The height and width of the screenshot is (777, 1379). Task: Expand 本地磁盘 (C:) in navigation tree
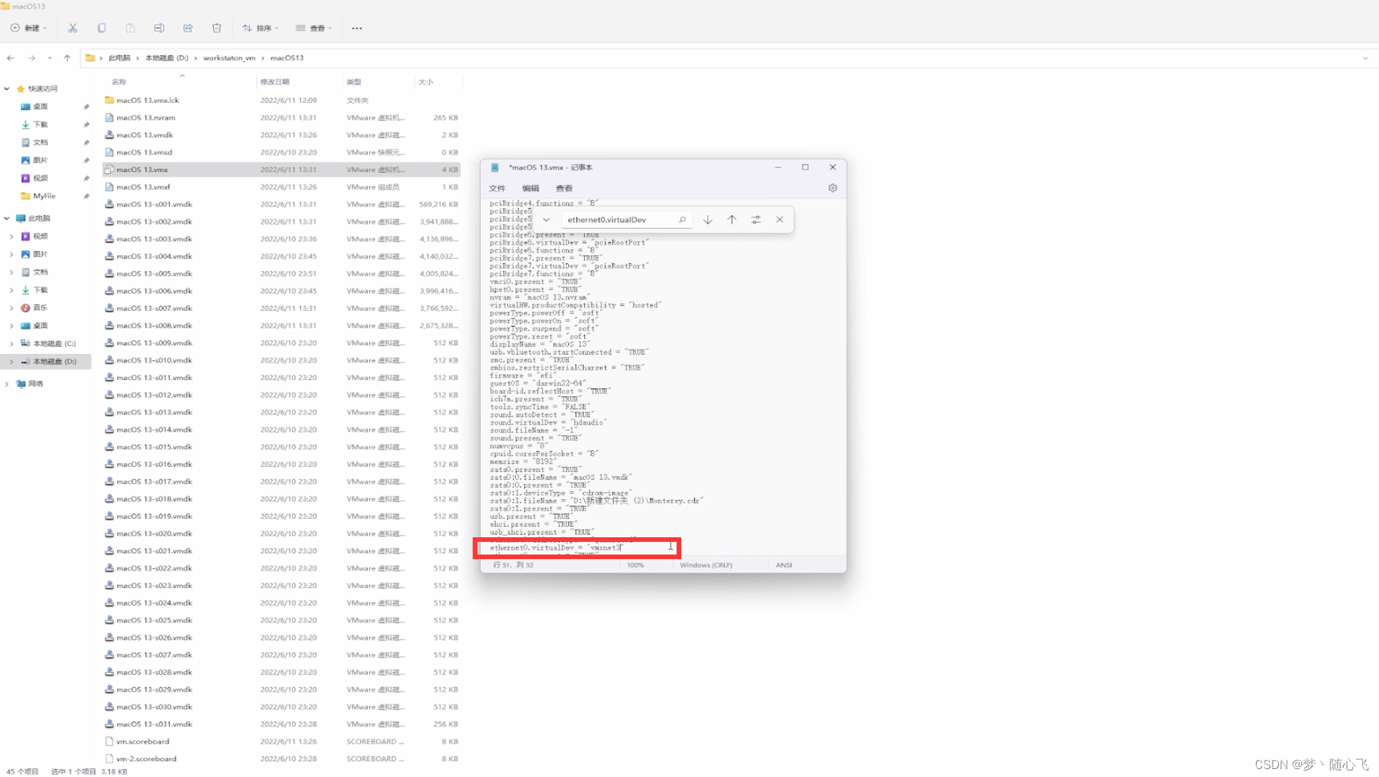pyautogui.click(x=11, y=343)
